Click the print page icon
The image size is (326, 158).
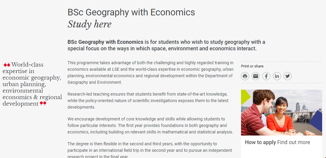(x=245, y=76)
